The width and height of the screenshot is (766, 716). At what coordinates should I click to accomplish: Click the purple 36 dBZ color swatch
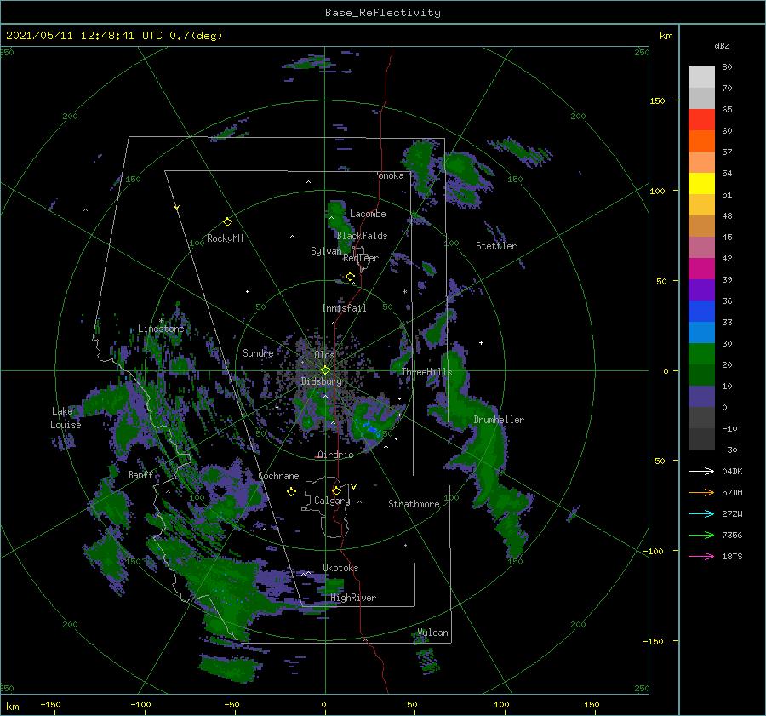pyautogui.click(x=701, y=289)
